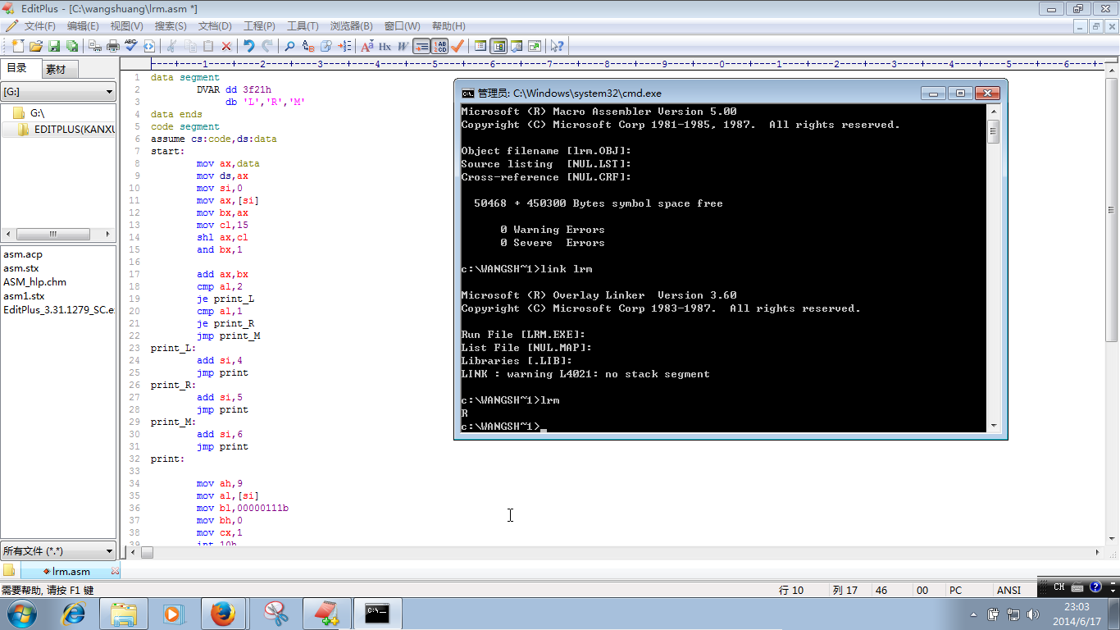The width and height of the screenshot is (1120, 630).
Task: Print the document using the printer icon
Action: pyautogui.click(x=113, y=46)
